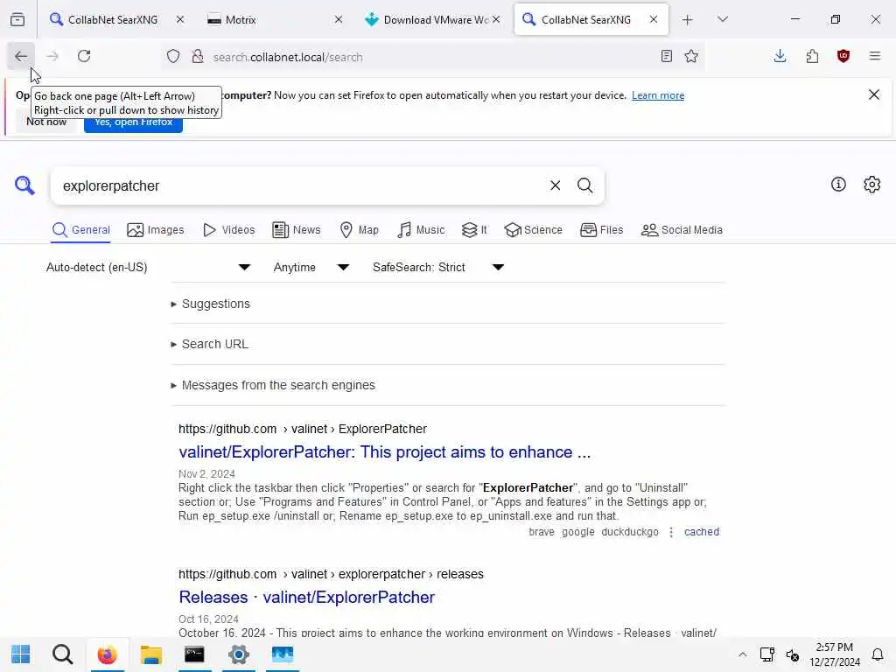Open SearXNG about info icon
This screenshot has width=896, height=672.
pos(838,184)
